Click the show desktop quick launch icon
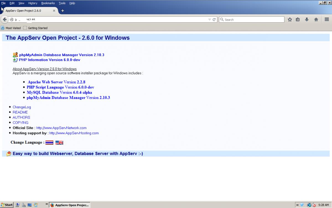Screen dimensions: 332x208 click(x=30, y=205)
